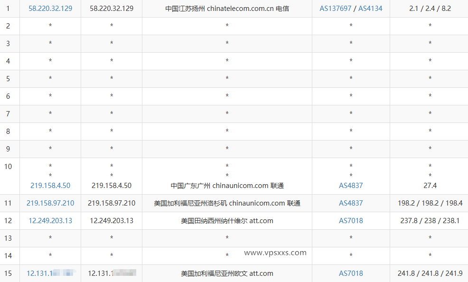Open AS7018 link in hop 15 row
Viewport: 468px width, 282px height.
[351, 273]
